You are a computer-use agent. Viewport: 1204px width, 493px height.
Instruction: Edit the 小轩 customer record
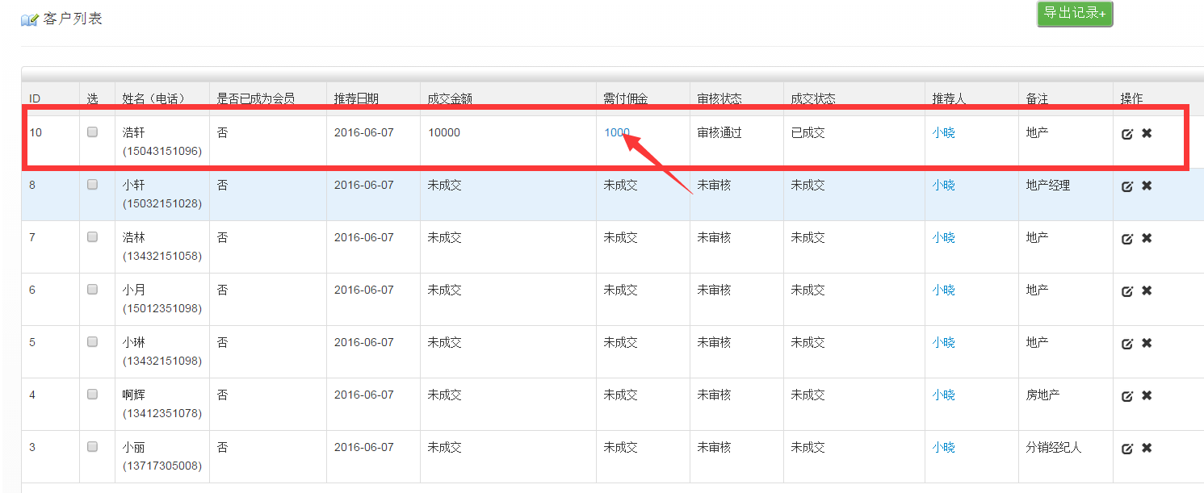(x=1127, y=186)
